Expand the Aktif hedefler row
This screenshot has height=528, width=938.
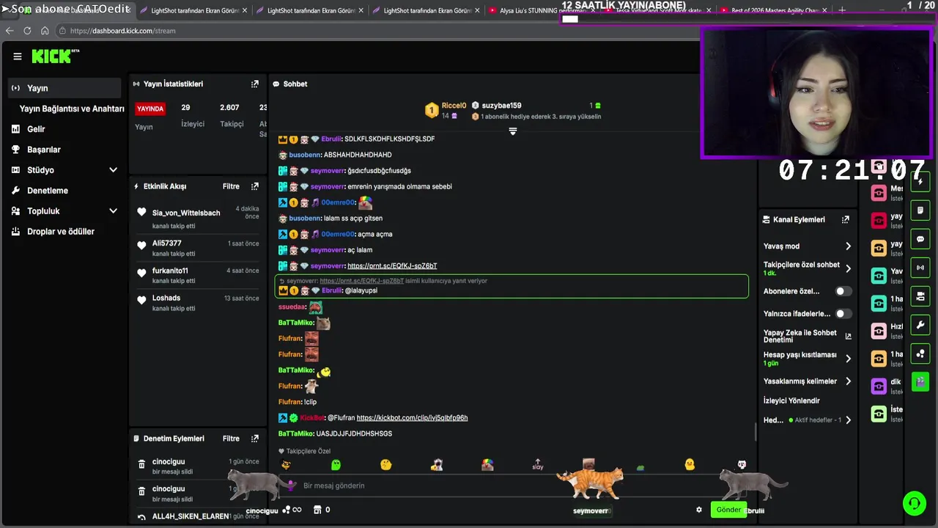(807, 420)
